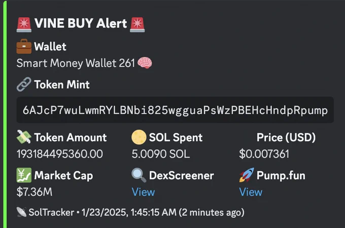Screen dimensions: 345x228
Task: Click the satellite dish icon by SolTracker
Action: point(21,212)
